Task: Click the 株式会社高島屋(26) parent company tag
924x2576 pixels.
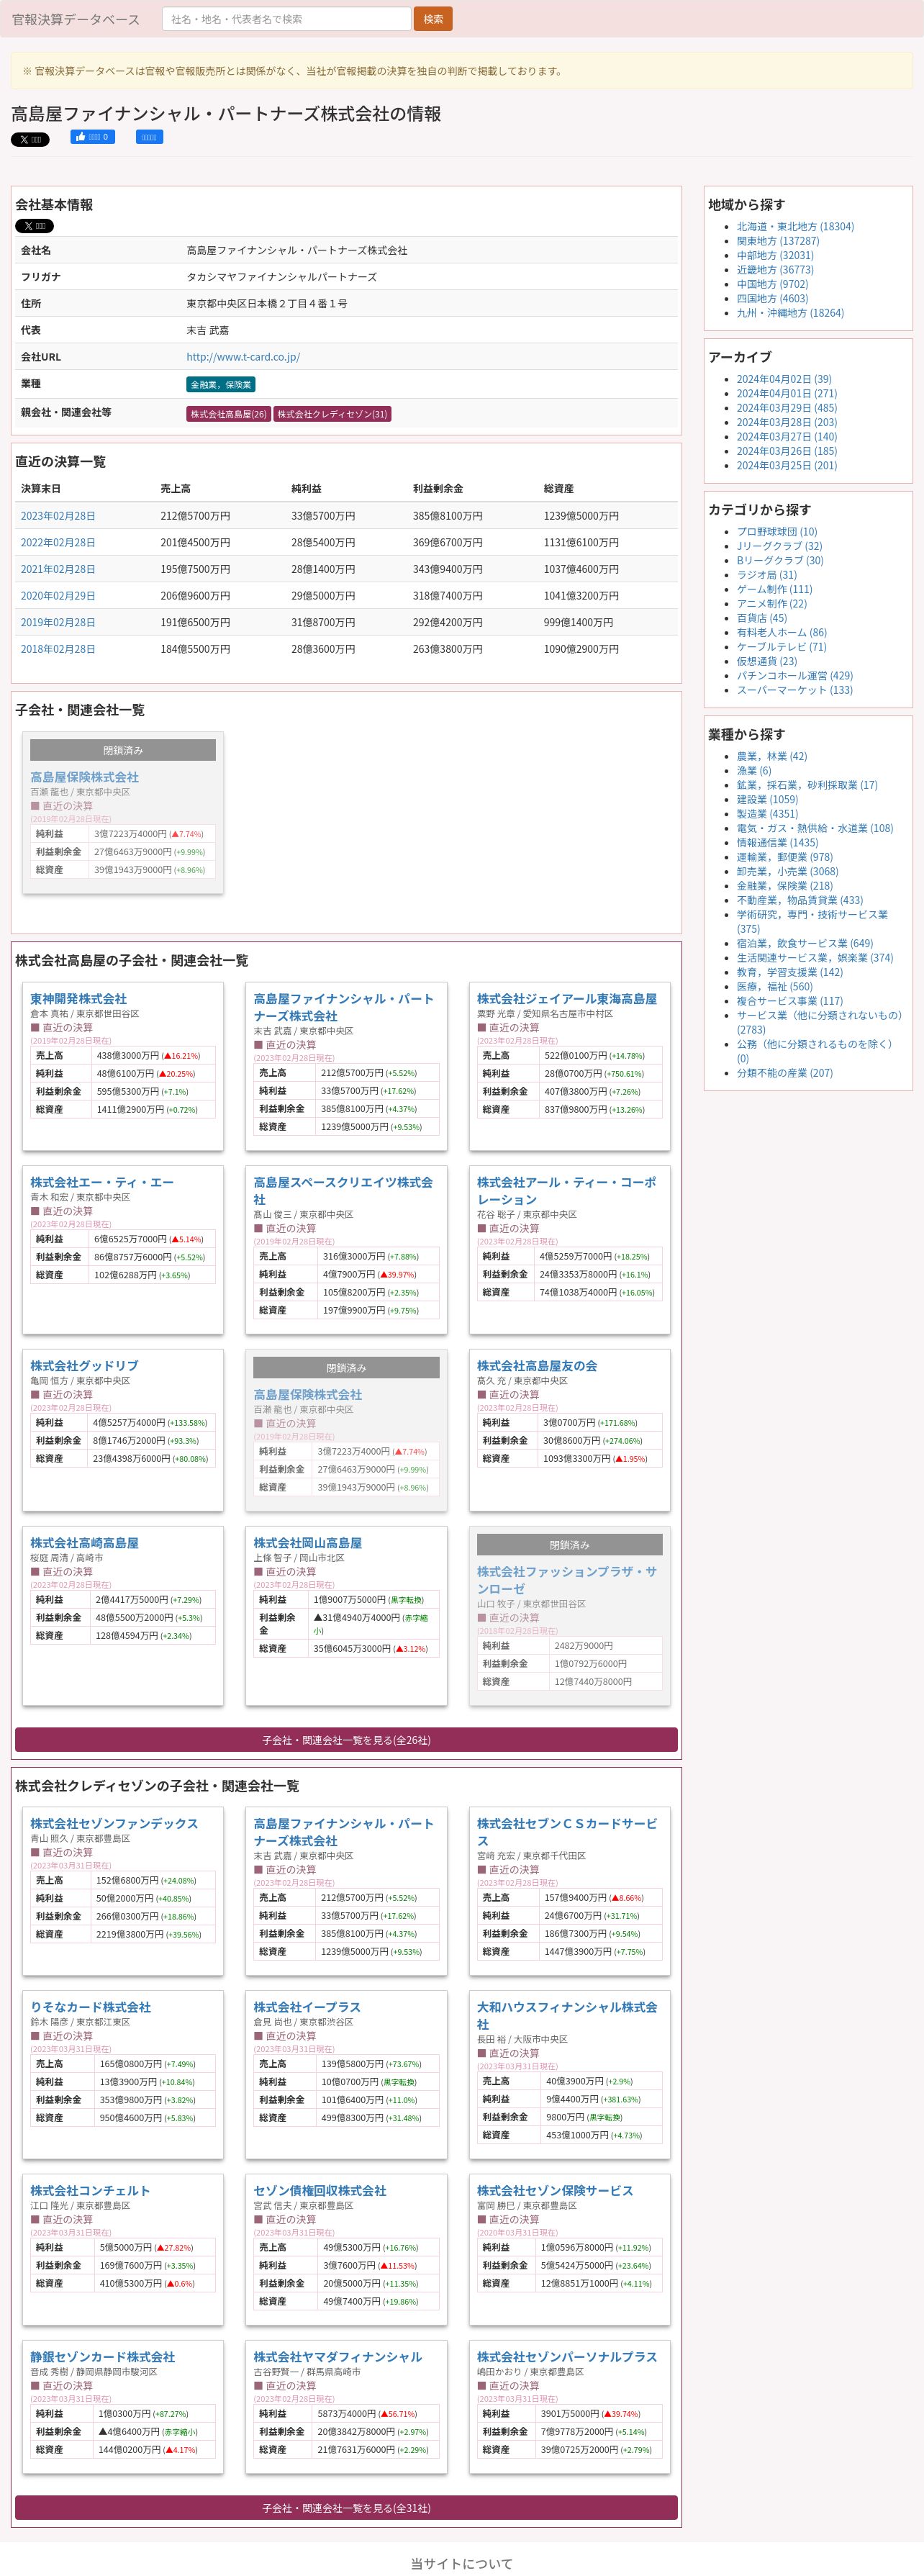Action: tap(229, 414)
